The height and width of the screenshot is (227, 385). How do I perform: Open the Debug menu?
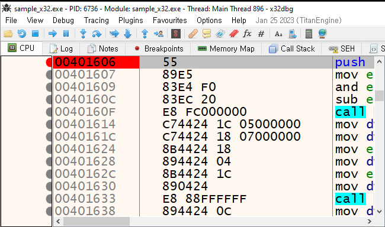(63, 20)
